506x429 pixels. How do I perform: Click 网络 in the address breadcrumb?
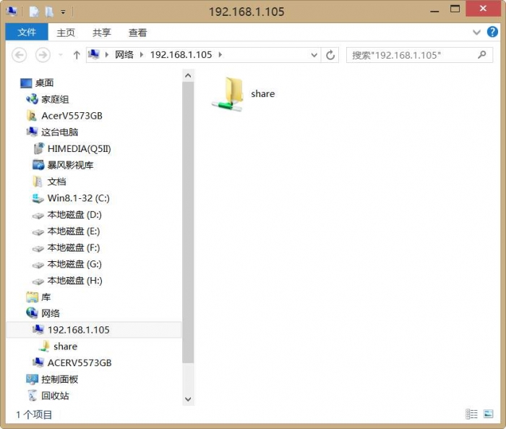click(124, 55)
